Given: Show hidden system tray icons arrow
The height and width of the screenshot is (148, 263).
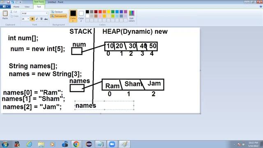Looking at the screenshot, I should click(234, 144).
